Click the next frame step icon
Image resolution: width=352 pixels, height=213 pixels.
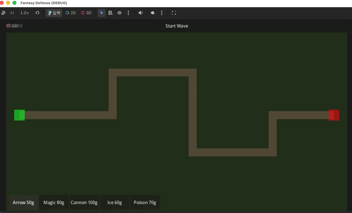(x=12, y=13)
